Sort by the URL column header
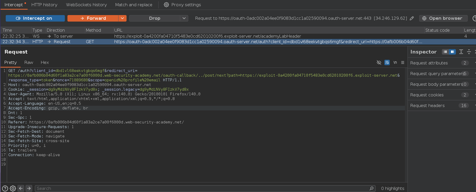Image resolution: width=476 pixels, height=192 pixels. tap(269, 30)
